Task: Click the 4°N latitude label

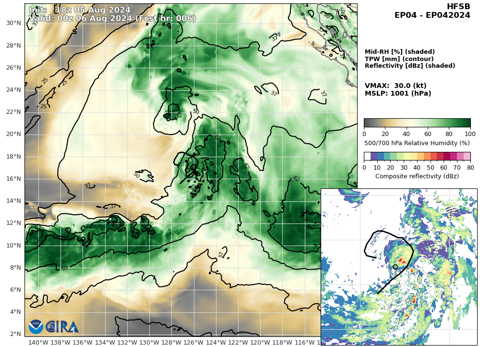Action: [15, 312]
